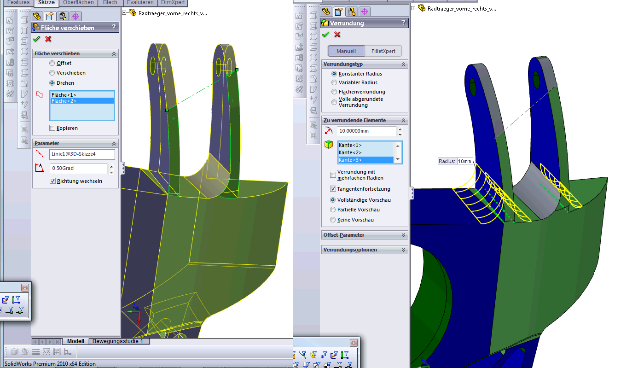
Task: Expand Radtraeger tree in right viewport
Action: [x=413, y=8]
